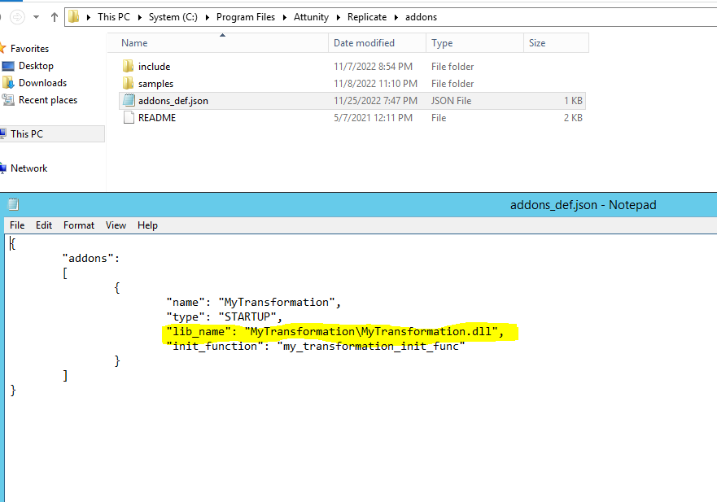
Task: Click Network in navigation pane
Action: pos(28,168)
